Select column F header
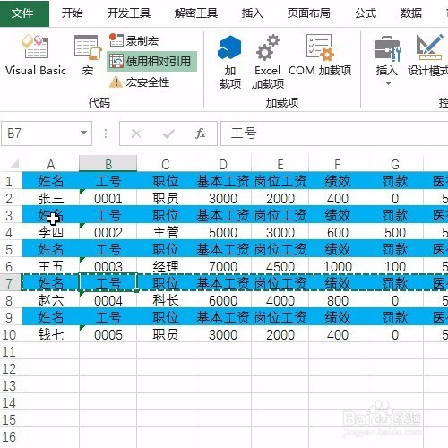This screenshot has width=448, height=448. tap(338, 164)
